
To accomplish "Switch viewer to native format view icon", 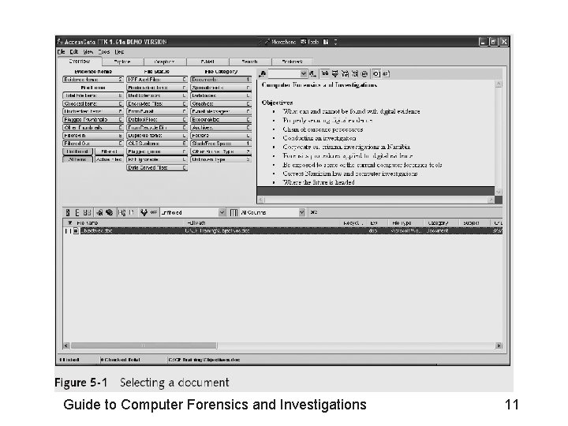I will [x=324, y=74].
